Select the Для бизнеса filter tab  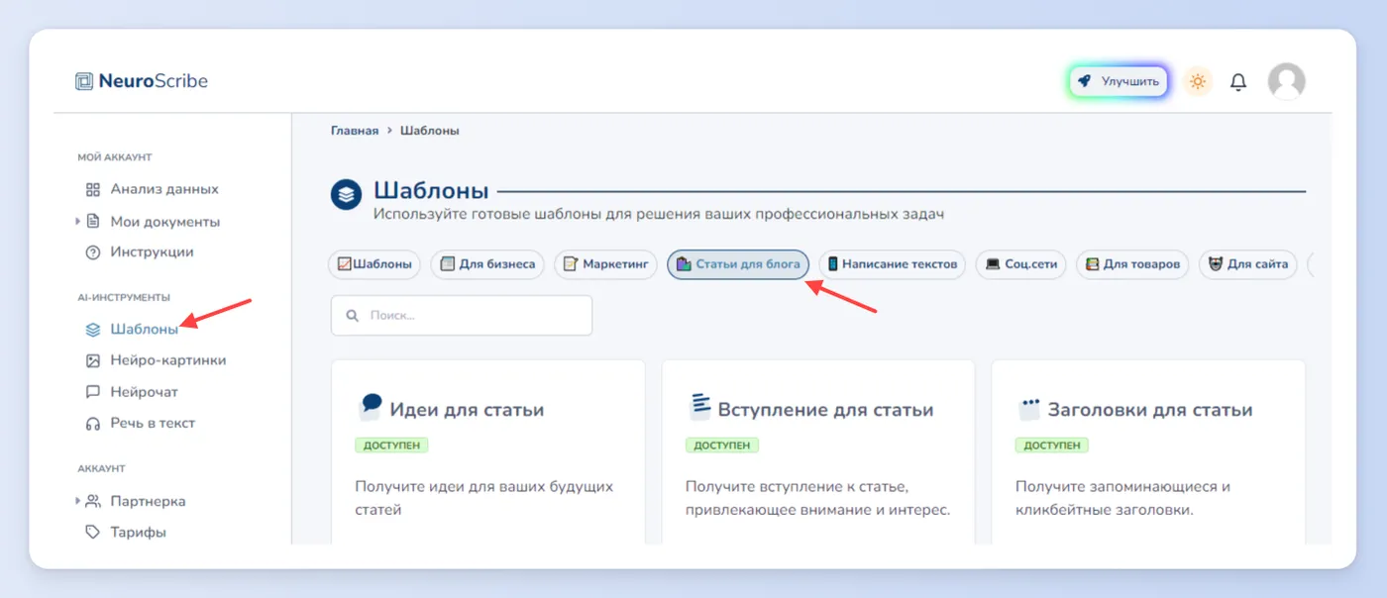(487, 264)
